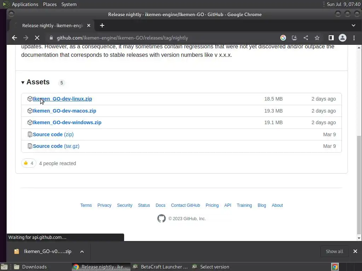Click the install page icon in the address bar
This screenshot has height=271, width=362.
(x=294, y=38)
